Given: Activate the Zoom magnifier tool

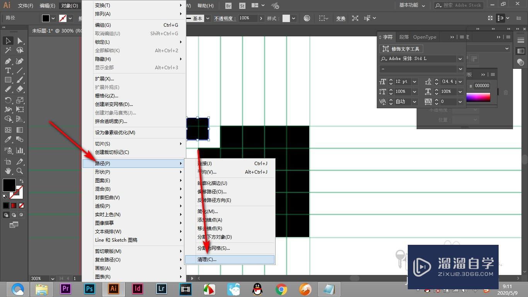Looking at the screenshot, I should (20, 171).
